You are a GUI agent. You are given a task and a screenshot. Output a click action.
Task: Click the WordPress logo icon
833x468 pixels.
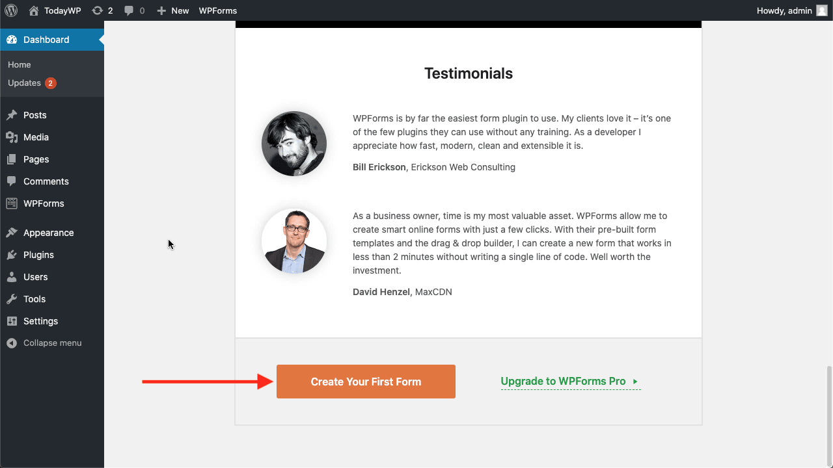[11, 10]
